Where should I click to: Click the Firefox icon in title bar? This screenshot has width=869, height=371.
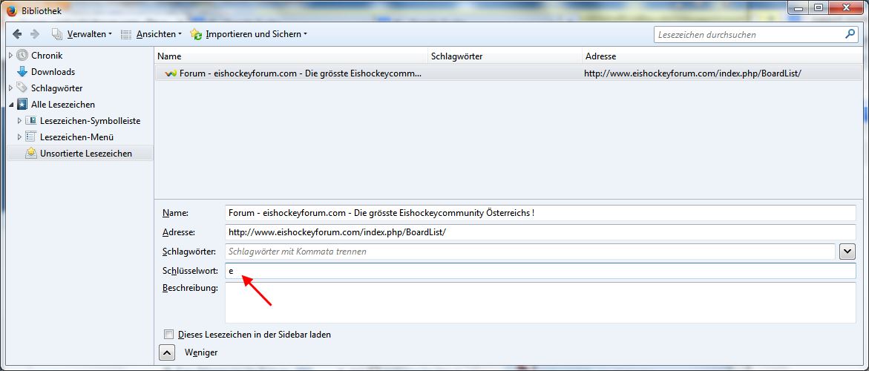click(x=12, y=10)
